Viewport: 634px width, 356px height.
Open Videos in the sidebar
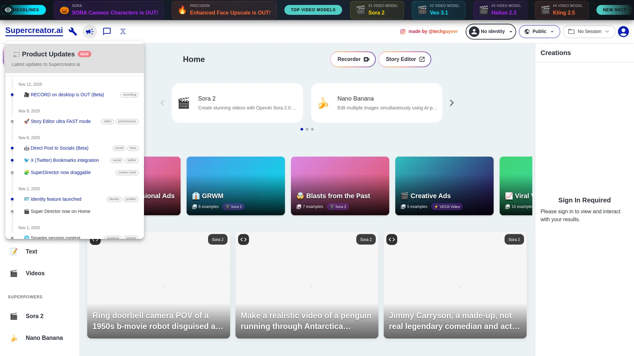[35, 273]
